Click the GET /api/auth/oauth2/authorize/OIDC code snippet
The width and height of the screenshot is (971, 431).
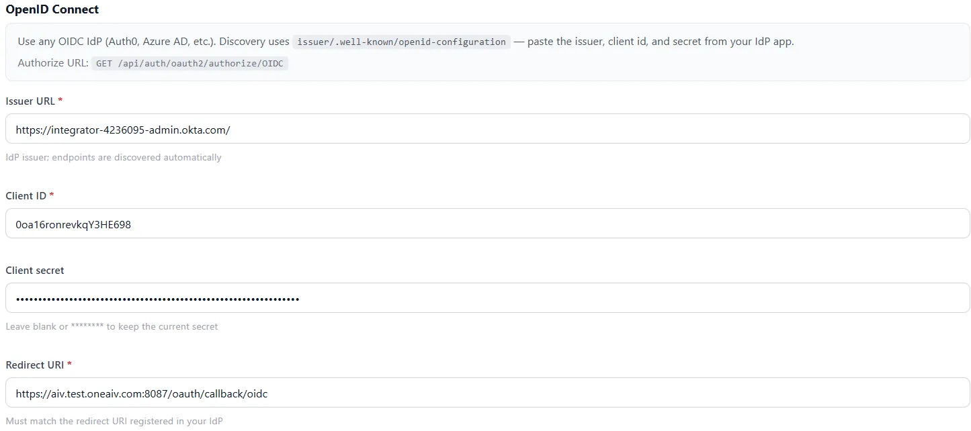pos(189,64)
